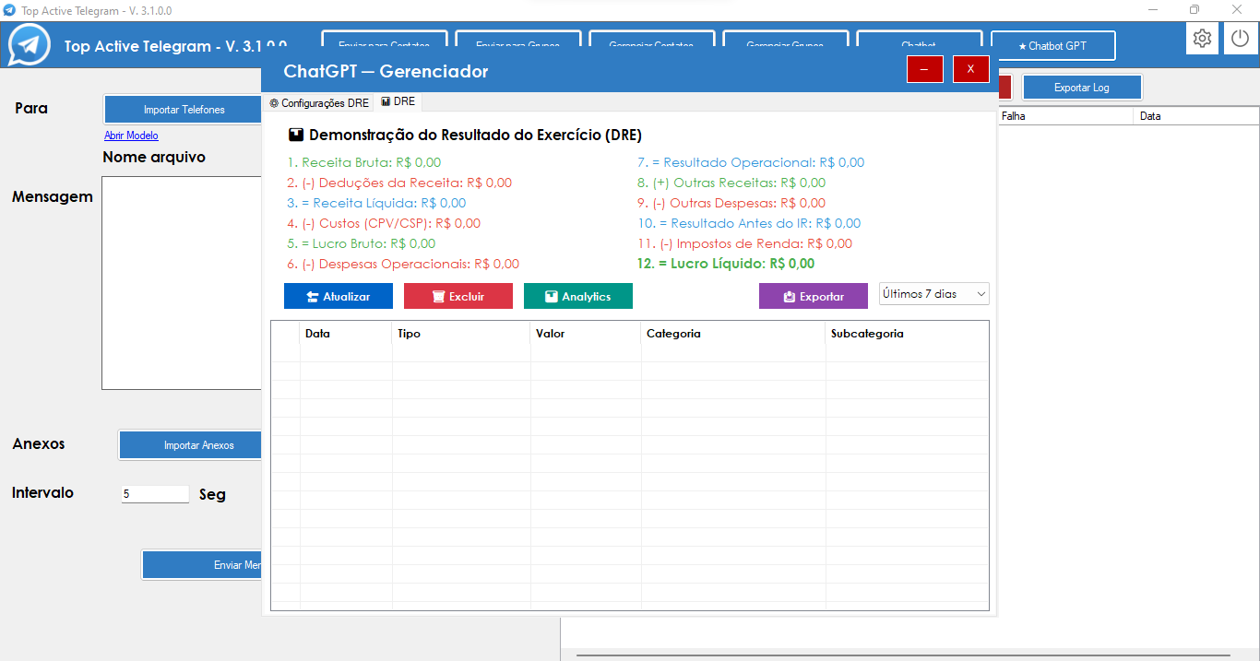Click Importar Telefones button
Image resolution: width=1260 pixels, height=661 pixels.
pos(184,110)
